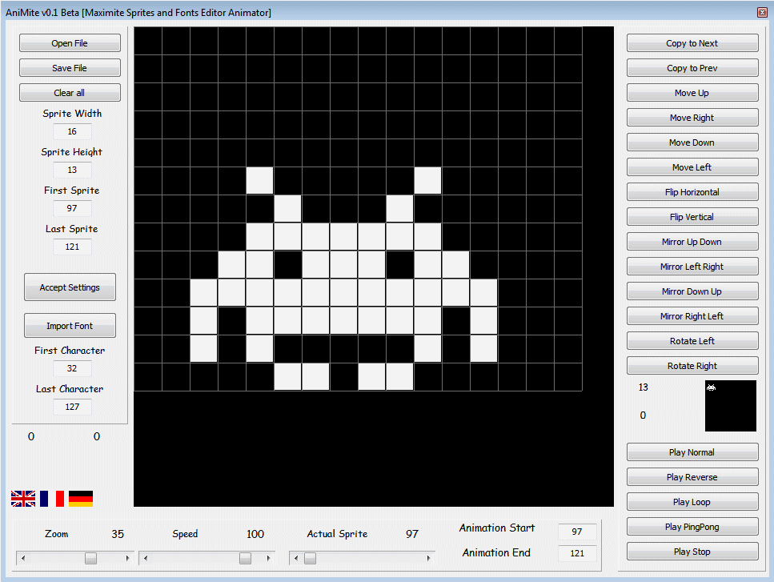Viewport: 774px width, 582px height.
Task: Apply changes with Accept Settings
Action: (70, 287)
